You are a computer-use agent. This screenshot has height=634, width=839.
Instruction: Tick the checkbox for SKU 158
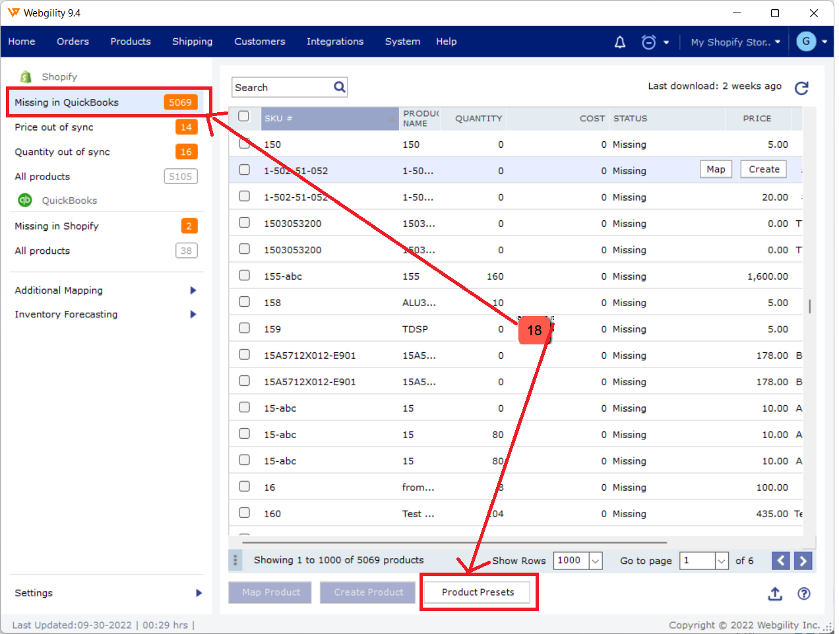pyautogui.click(x=244, y=301)
